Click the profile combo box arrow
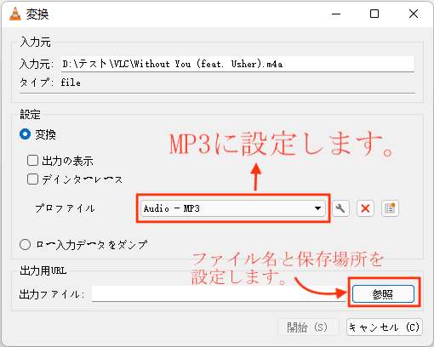 pos(317,208)
